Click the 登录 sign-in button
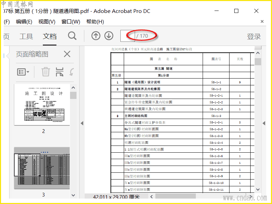This screenshot has width=272, height=204. [x=254, y=36]
